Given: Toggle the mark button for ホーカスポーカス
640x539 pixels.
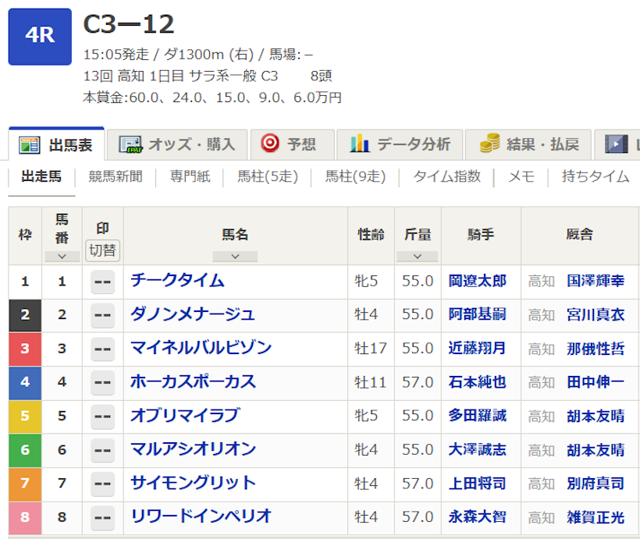Looking at the screenshot, I should 102,383.
